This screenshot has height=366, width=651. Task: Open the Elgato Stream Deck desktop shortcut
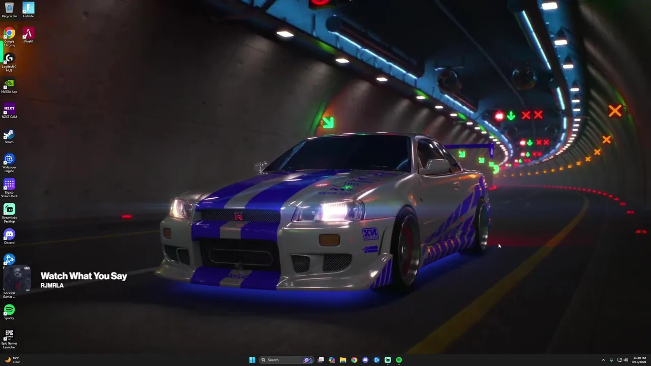pyautogui.click(x=9, y=188)
